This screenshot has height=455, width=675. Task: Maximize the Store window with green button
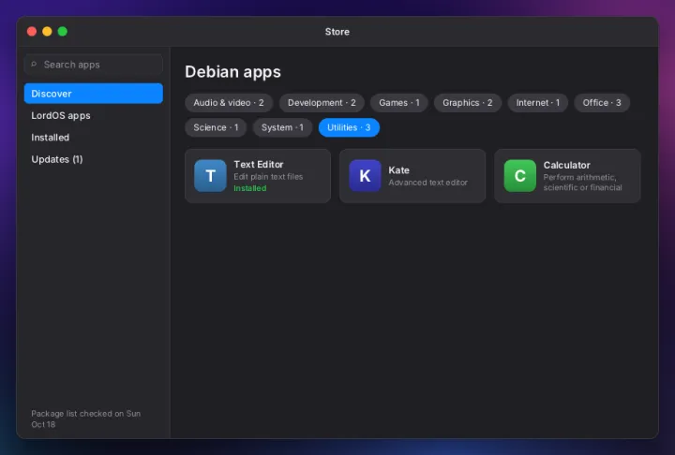pyautogui.click(x=63, y=32)
